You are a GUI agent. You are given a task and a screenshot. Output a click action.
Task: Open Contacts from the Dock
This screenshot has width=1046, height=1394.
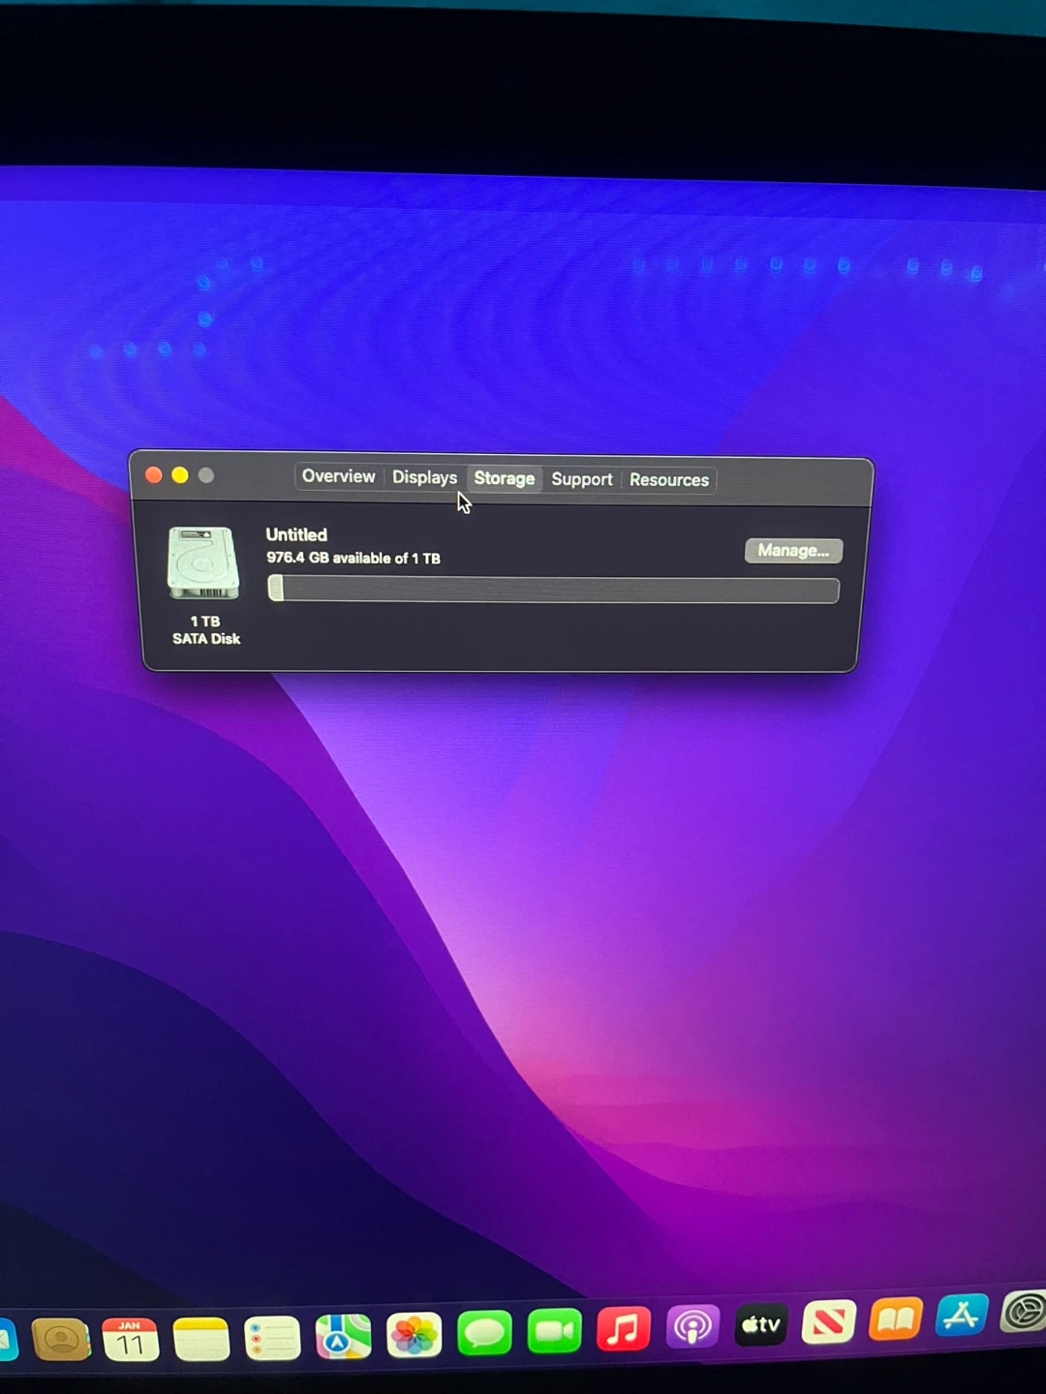click(61, 1340)
